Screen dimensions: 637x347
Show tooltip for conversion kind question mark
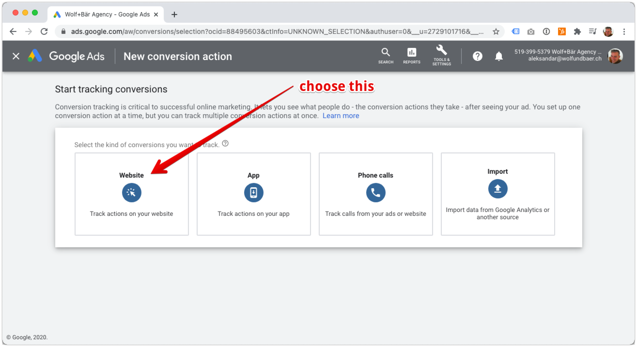225,143
